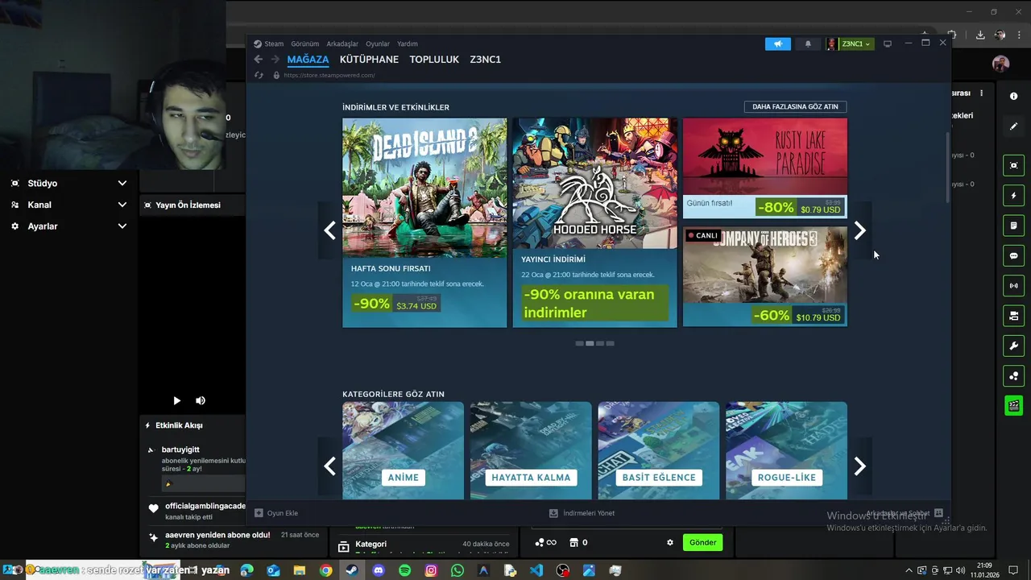Click the lightning bolt icon in right sidebar
This screenshot has height=580, width=1031.
click(x=1013, y=196)
